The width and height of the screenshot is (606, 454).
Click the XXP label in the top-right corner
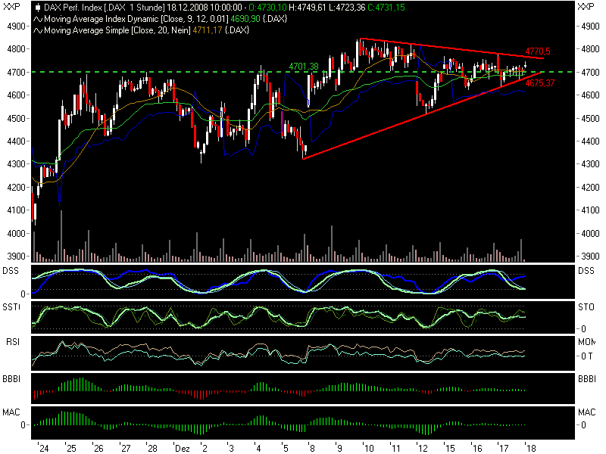click(x=586, y=7)
